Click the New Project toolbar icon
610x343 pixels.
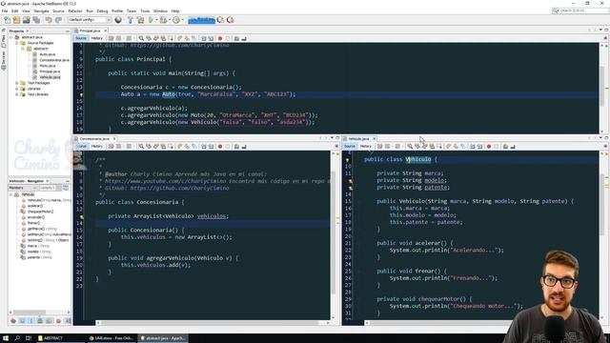click(x=16, y=20)
